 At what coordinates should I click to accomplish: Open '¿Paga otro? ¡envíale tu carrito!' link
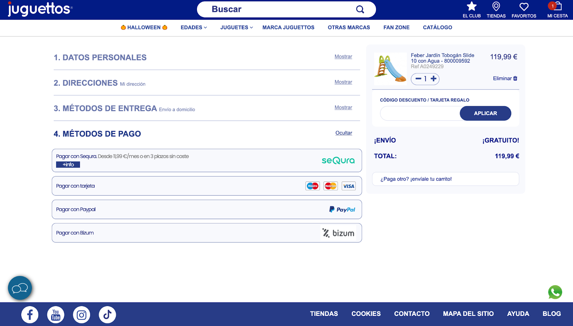[446, 179]
